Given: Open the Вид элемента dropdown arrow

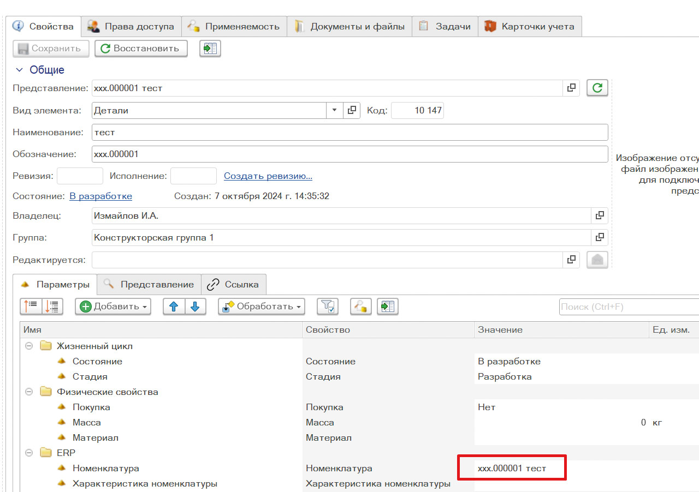Looking at the screenshot, I should (x=335, y=110).
